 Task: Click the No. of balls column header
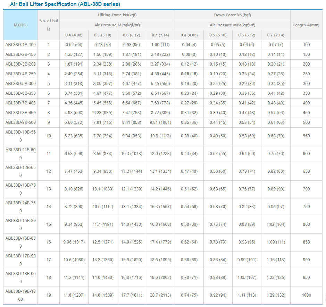tap(49, 25)
